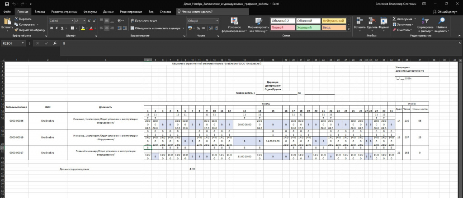Apply yellow fill color to cell
This screenshot has width=463, height=198.
[83, 28]
